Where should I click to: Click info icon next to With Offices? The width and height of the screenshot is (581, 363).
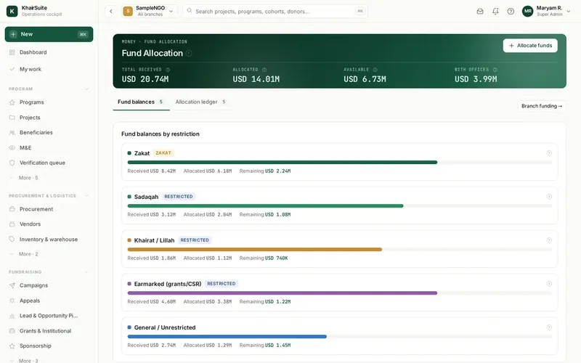[x=495, y=70]
